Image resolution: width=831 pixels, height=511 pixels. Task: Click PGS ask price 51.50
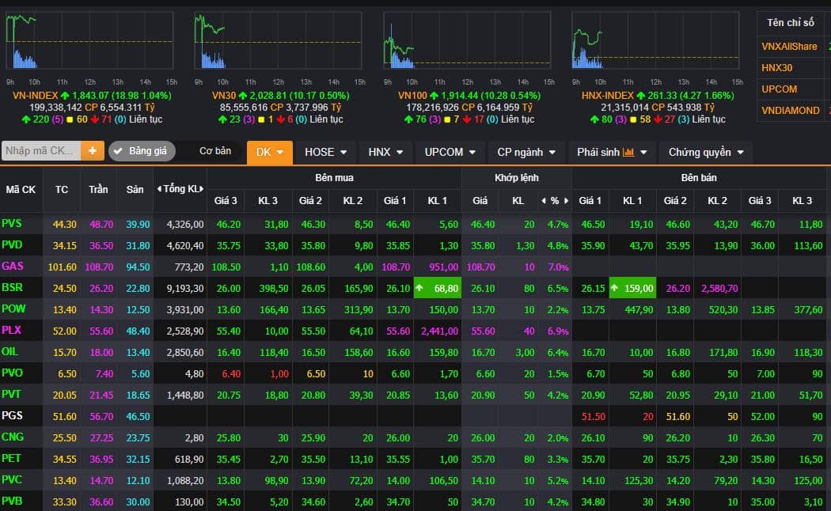click(593, 417)
